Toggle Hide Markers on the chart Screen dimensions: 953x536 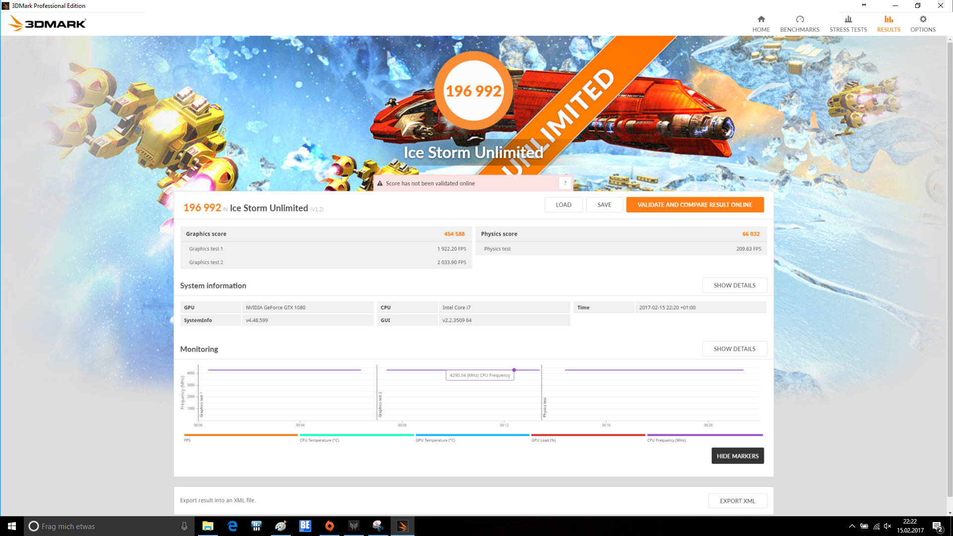click(737, 456)
